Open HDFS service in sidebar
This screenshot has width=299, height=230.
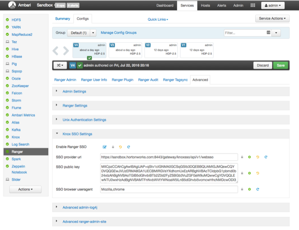coord(16,20)
